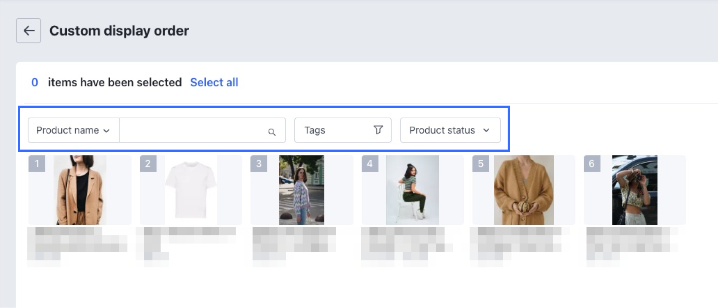Click the number 2 position badge
The height and width of the screenshot is (308, 718).
[148, 164]
